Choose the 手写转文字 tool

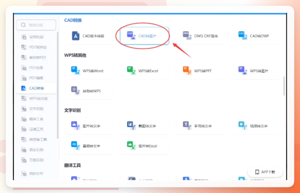click(200, 126)
